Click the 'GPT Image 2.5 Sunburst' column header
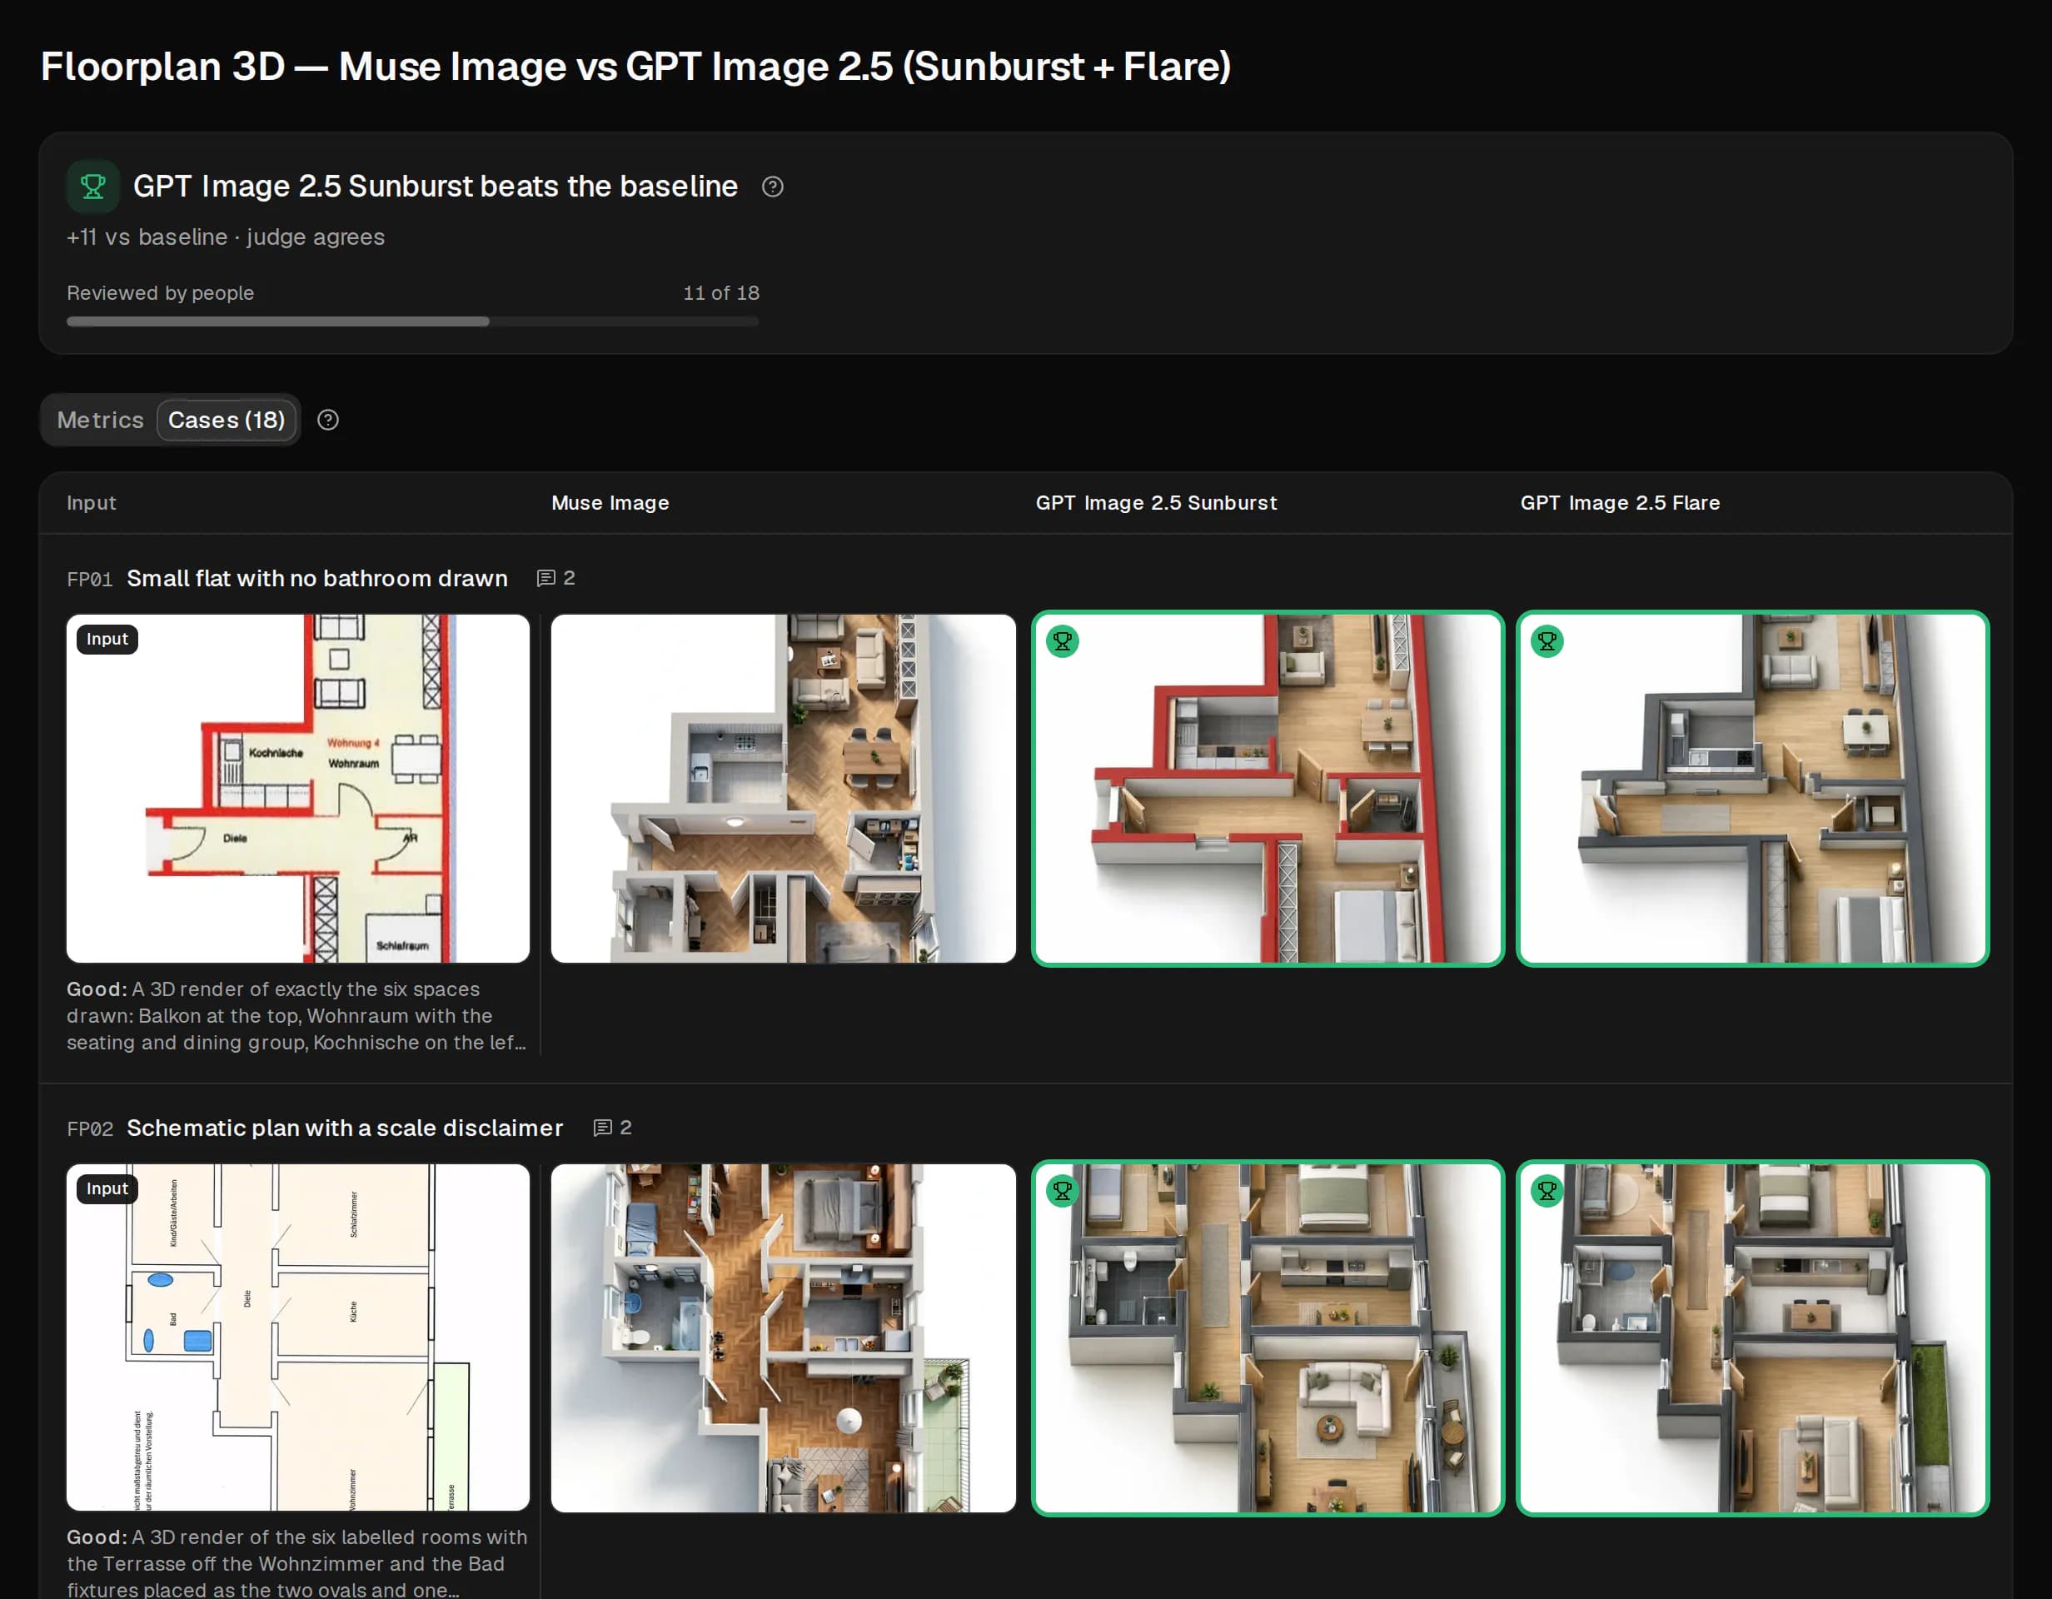This screenshot has height=1599, width=2052. click(1157, 503)
